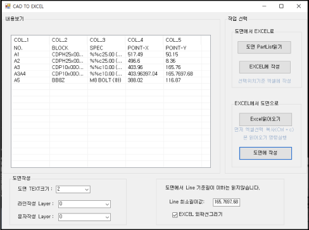Click the 선택위치기준 엑셀에 작성 hint text
Image resolution: width=309 pixels, height=230 pixels.
265,81
